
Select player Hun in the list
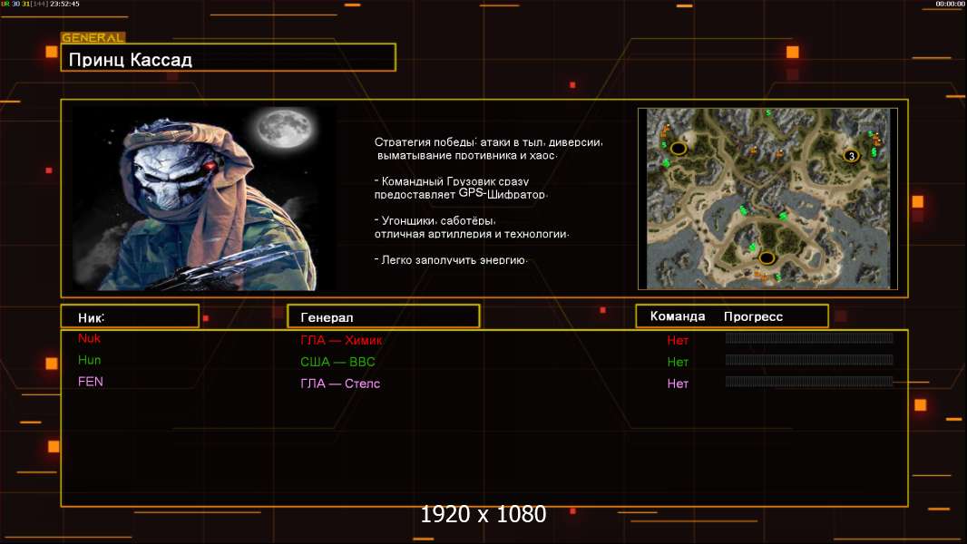click(x=90, y=360)
